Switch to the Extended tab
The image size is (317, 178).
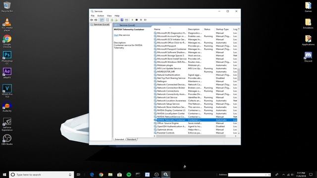119,139
